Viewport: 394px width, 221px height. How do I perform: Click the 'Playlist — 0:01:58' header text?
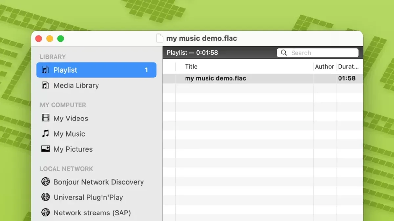click(192, 52)
